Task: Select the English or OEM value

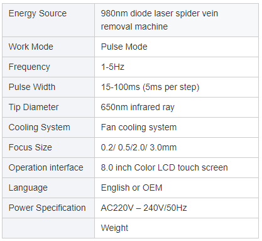Action: coord(131,188)
